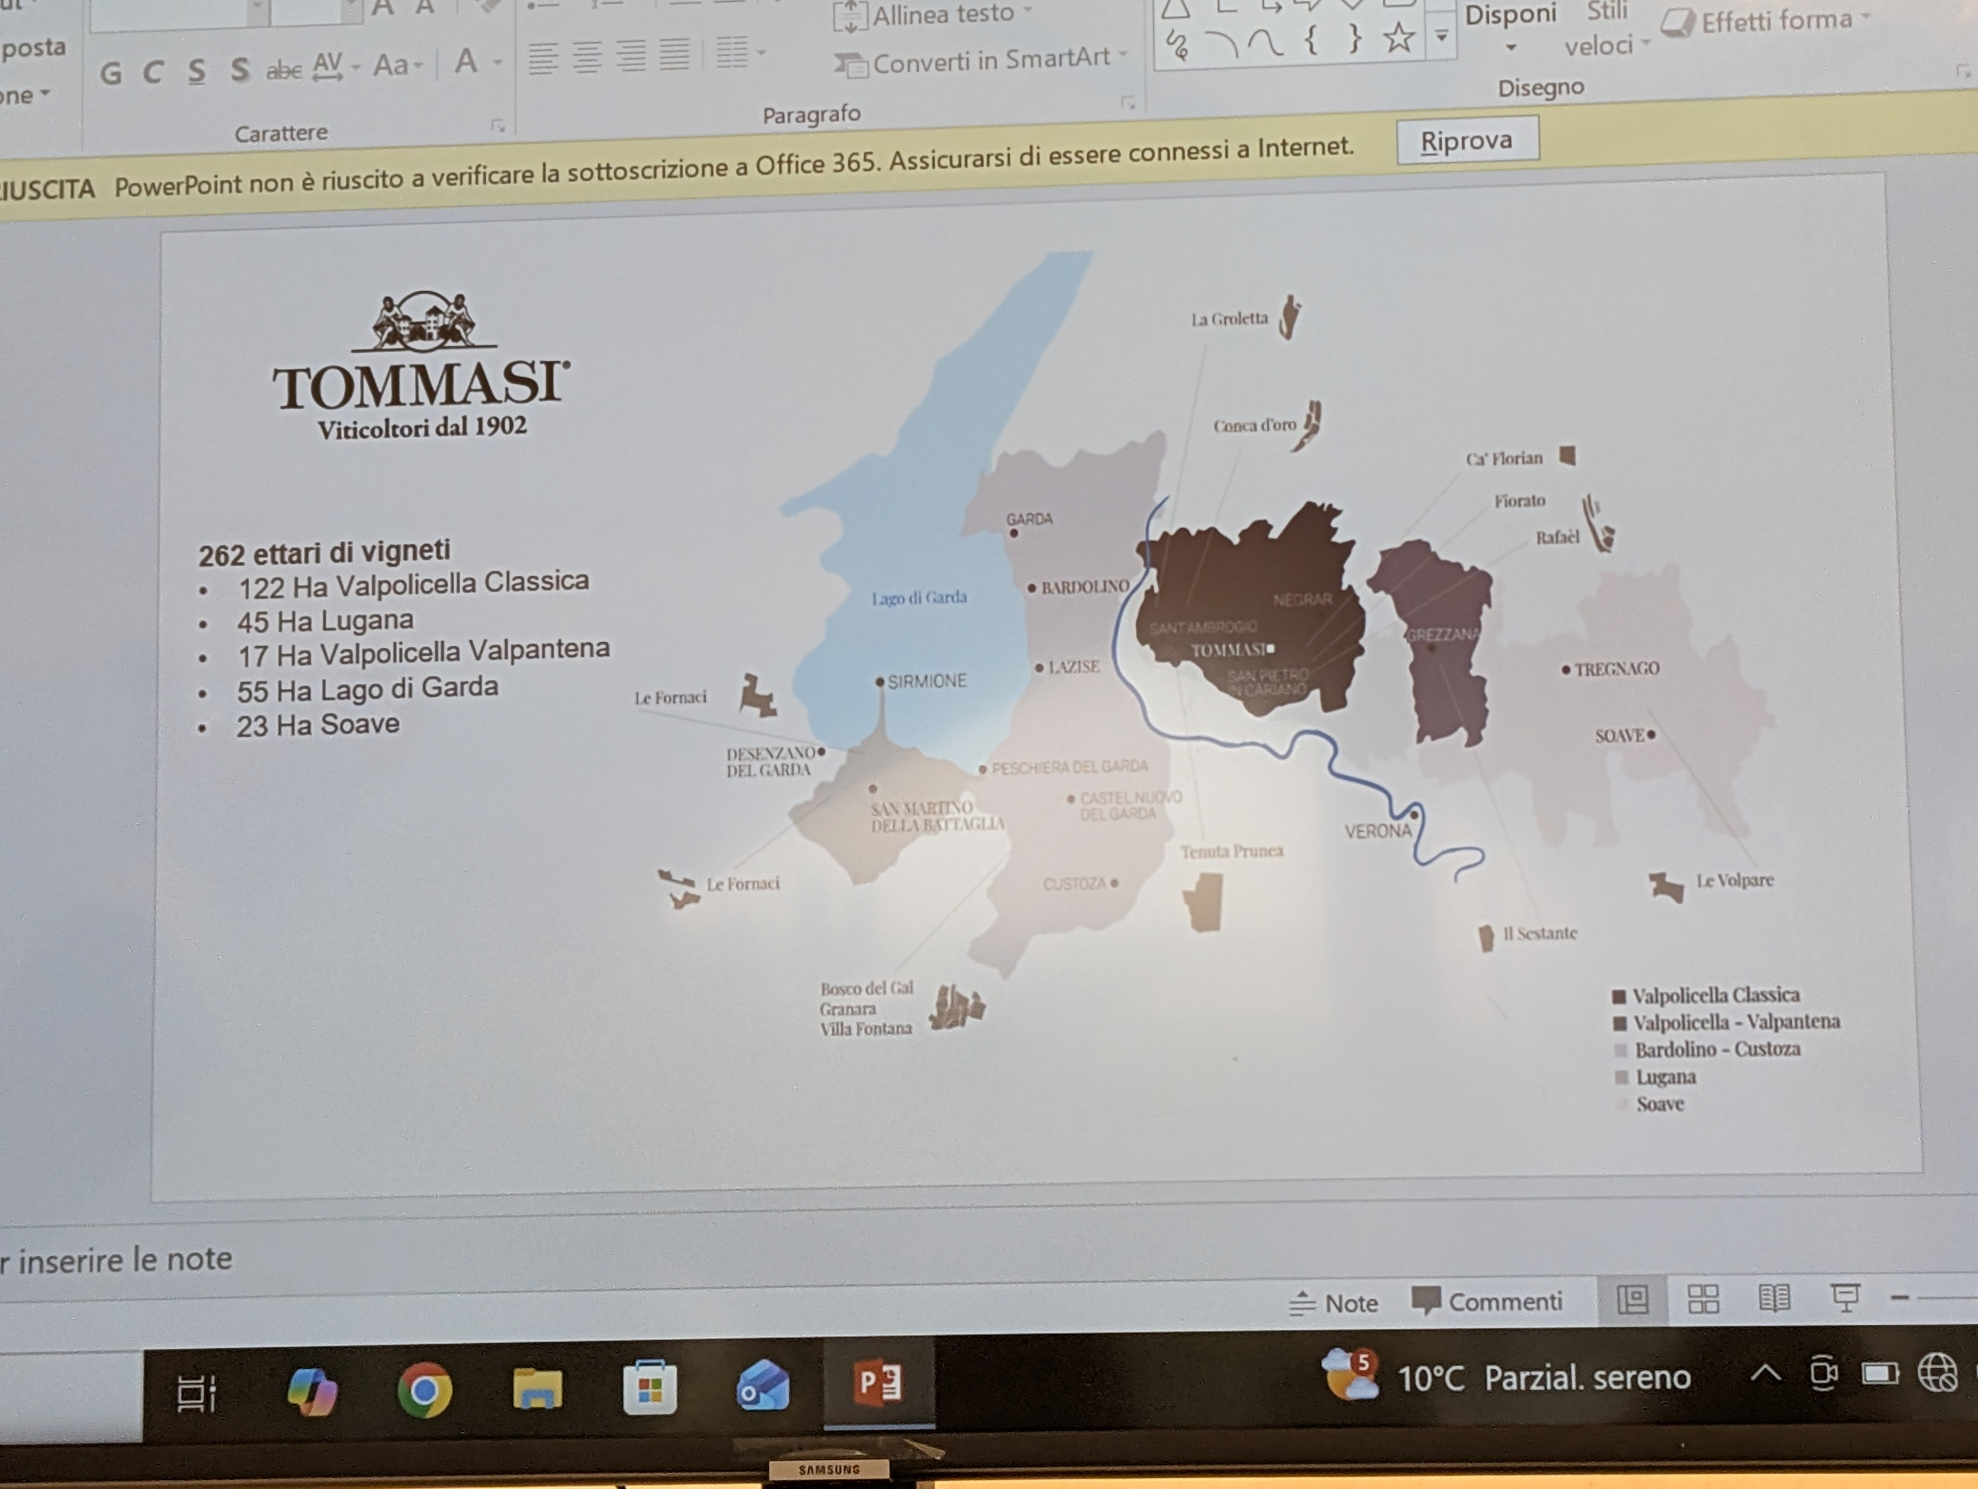This screenshot has height=1489, width=1978.
Task: Open the Effetti forma menu
Action: click(x=1776, y=20)
